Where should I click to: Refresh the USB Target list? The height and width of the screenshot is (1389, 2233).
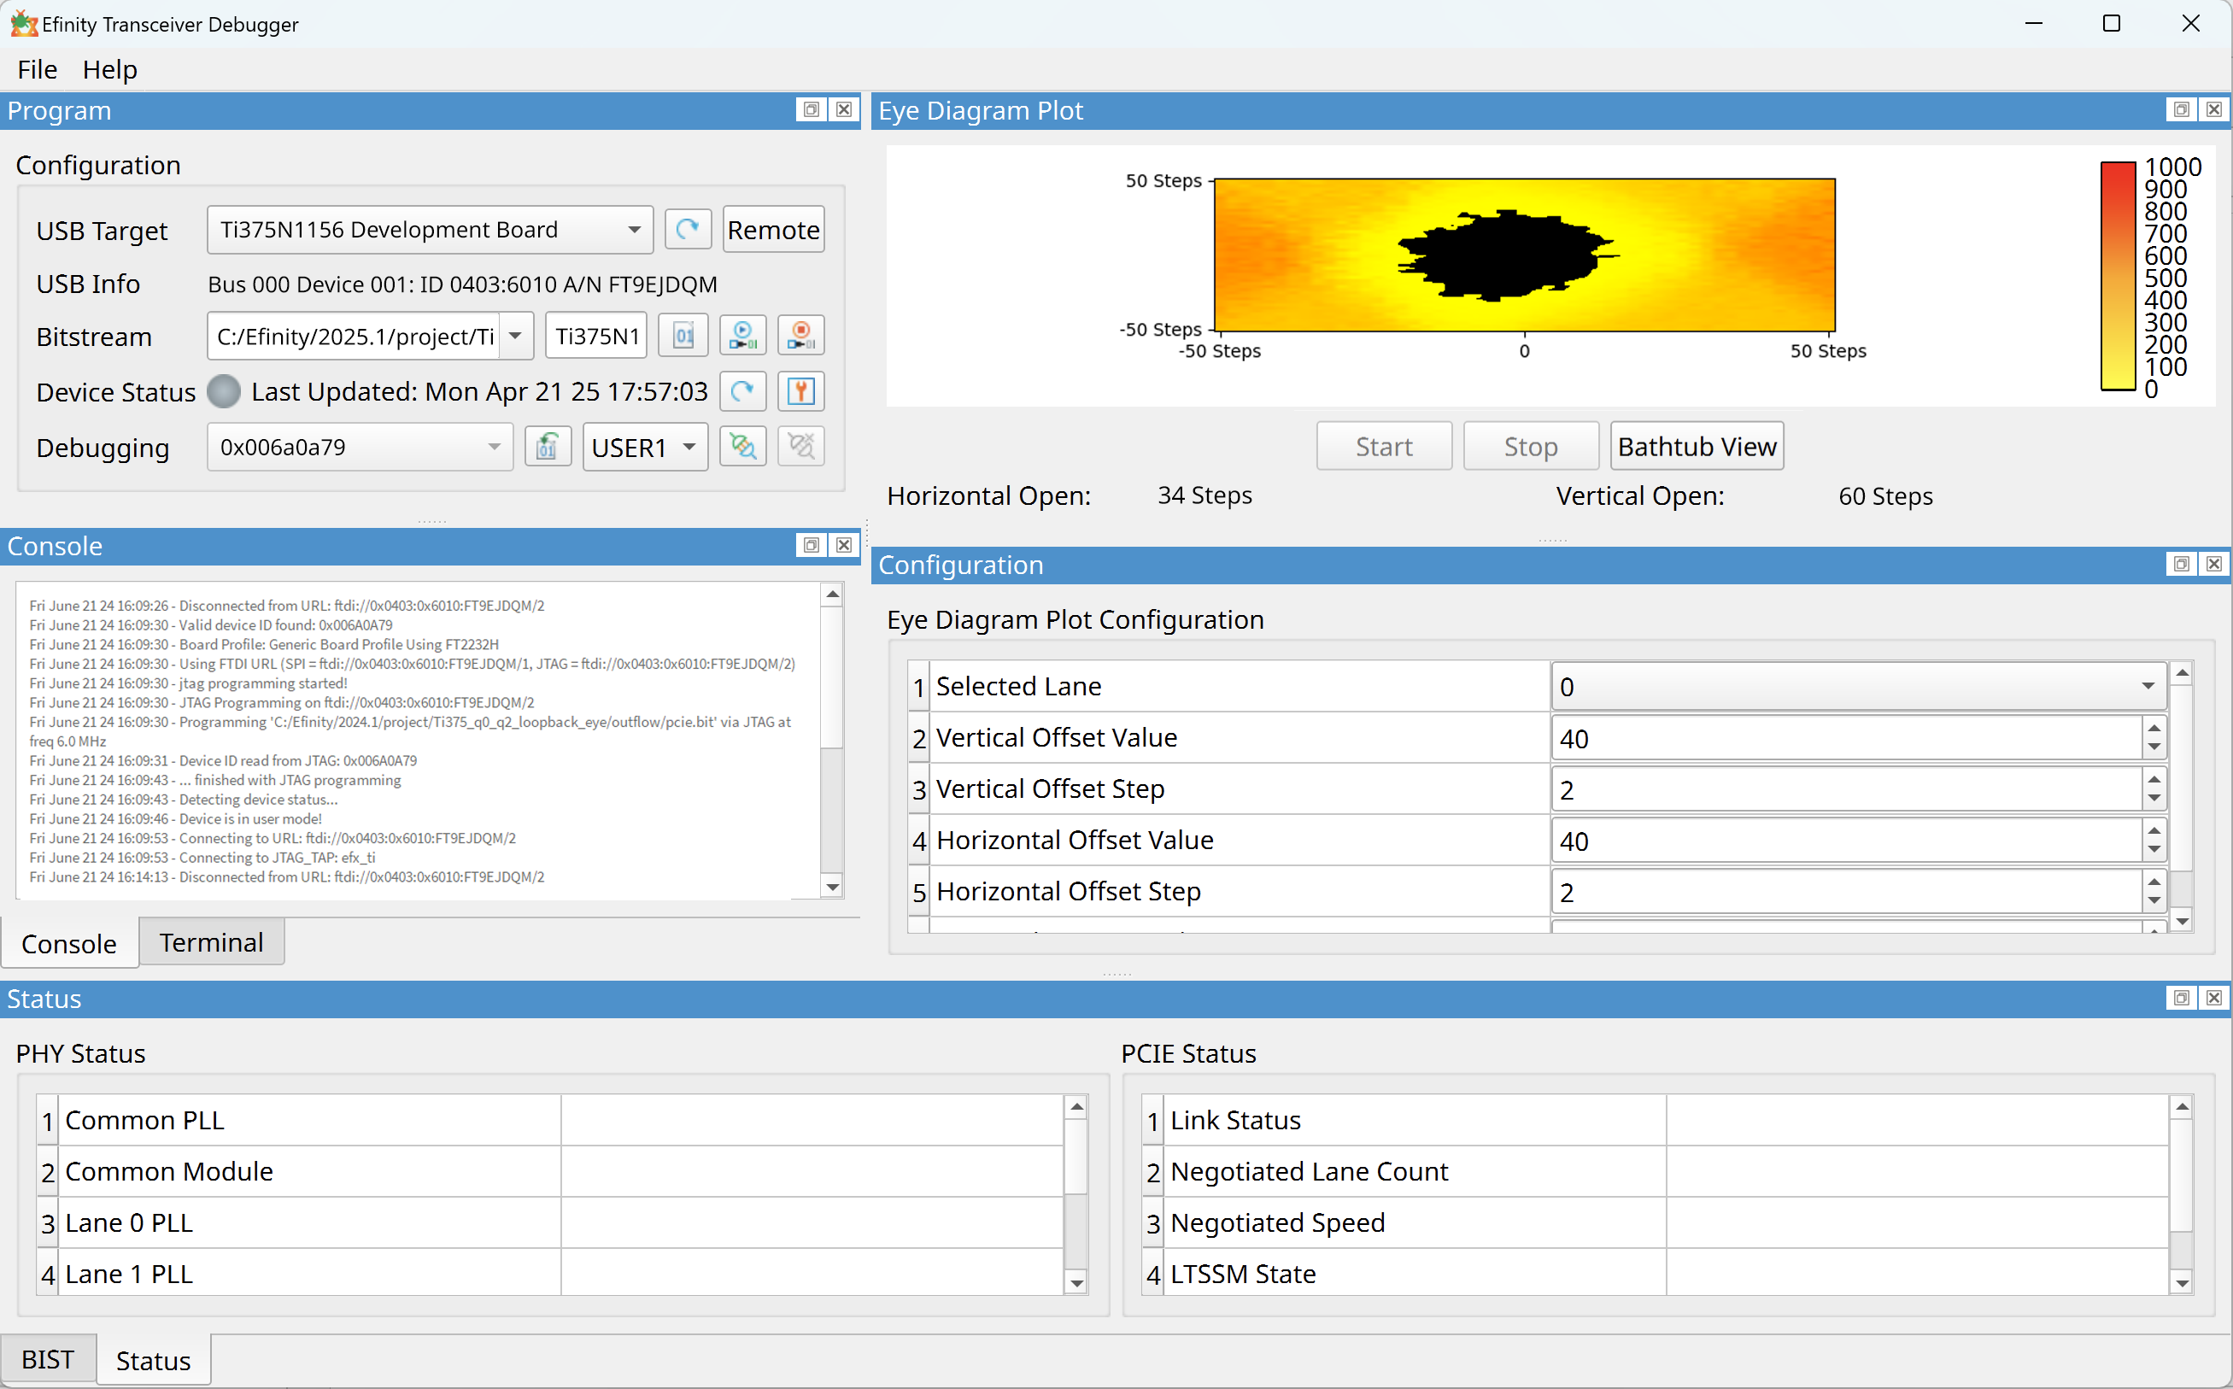click(x=687, y=230)
